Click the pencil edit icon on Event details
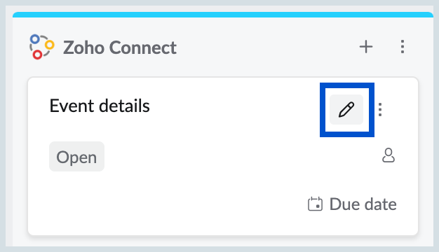Viewport: 439px width, 252px height. click(346, 109)
